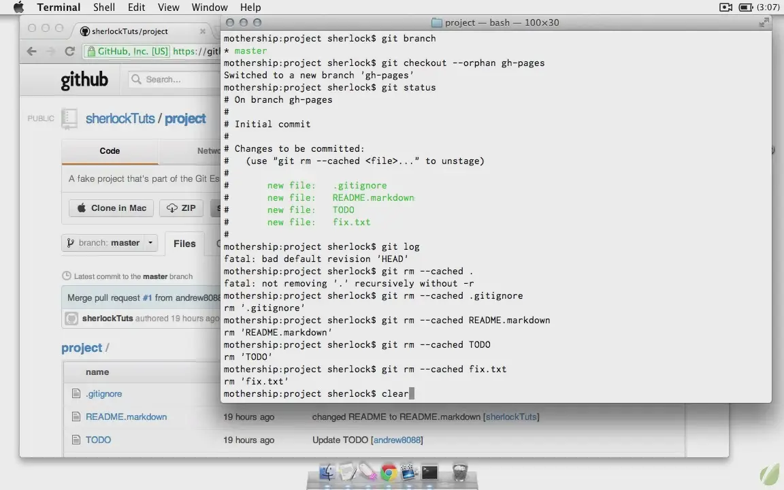Viewport: 784px width, 490px height.
Task: Select the Code tab on GitHub
Action: coord(110,151)
